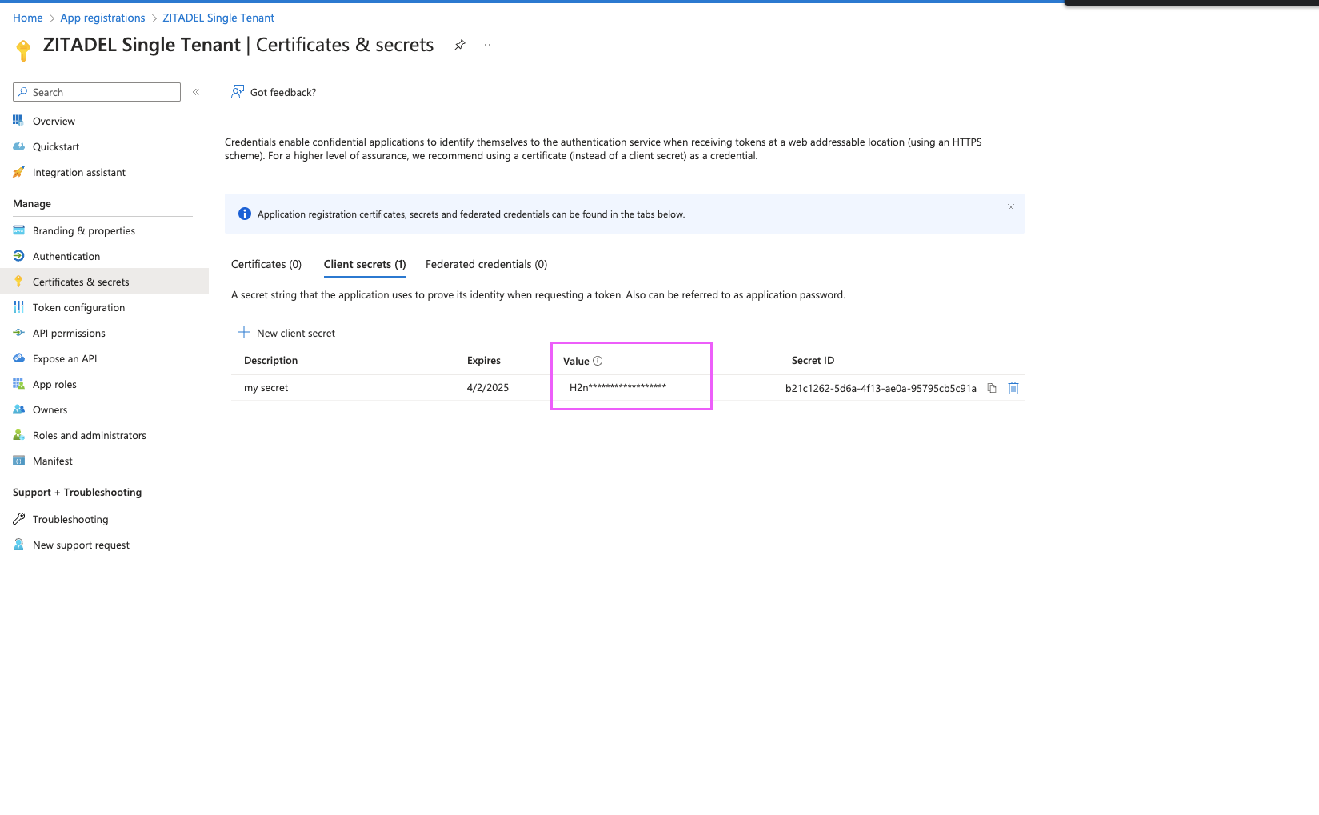
Task: Switch to the Certificates tab
Action: (x=266, y=264)
